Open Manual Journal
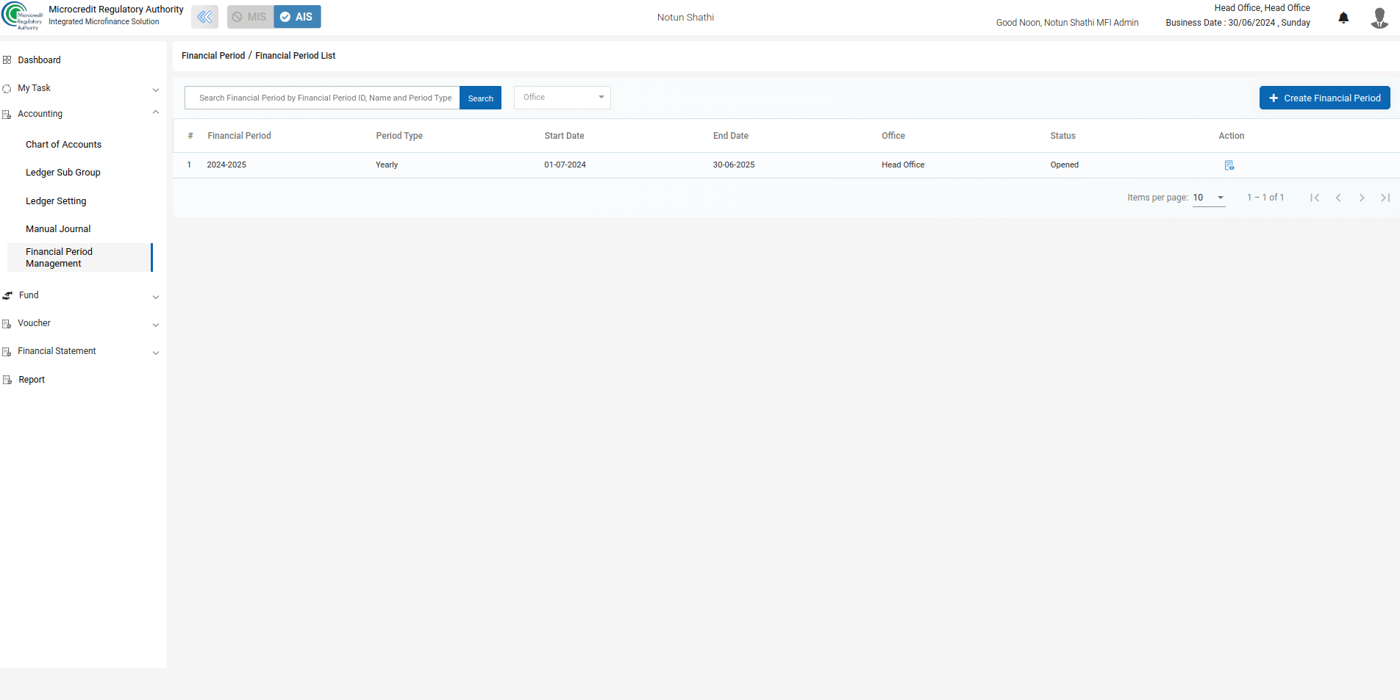The width and height of the screenshot is (1400, 700). point(58,229)
